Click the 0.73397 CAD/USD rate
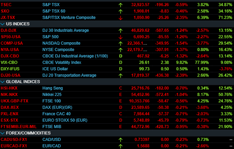Screen dimensions: 234x149 (142, 140)
